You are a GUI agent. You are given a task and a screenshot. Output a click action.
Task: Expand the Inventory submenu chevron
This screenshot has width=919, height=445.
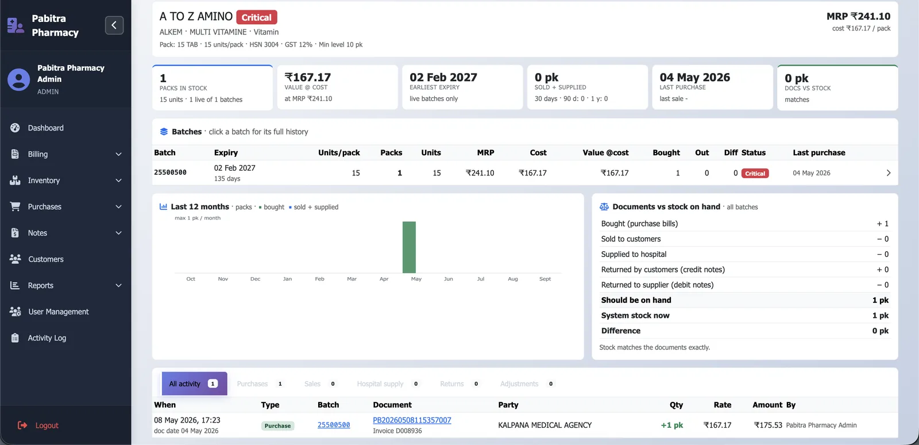[x=119, y=181]
